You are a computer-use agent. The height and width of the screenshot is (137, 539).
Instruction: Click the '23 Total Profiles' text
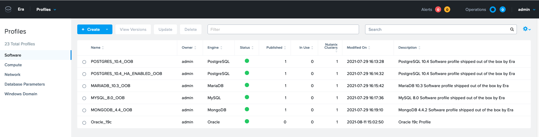click(20, 44)
